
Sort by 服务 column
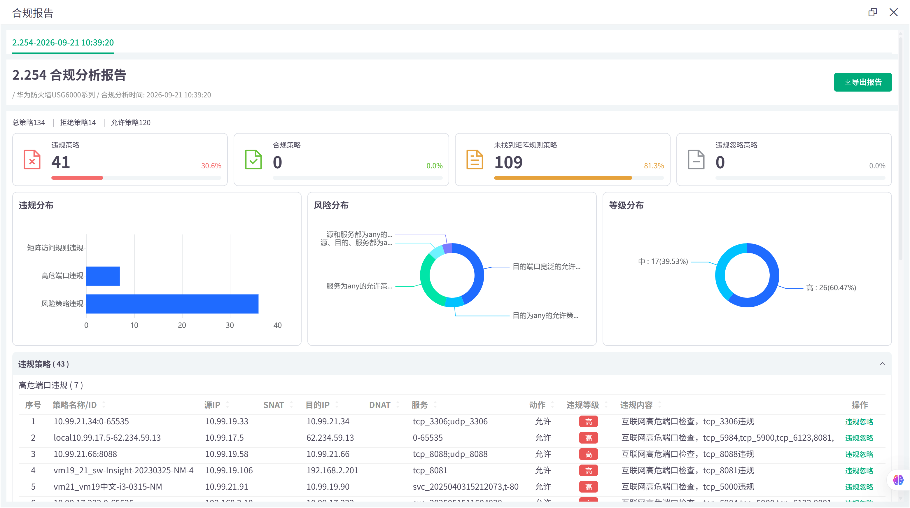click(x=435, y=405)
